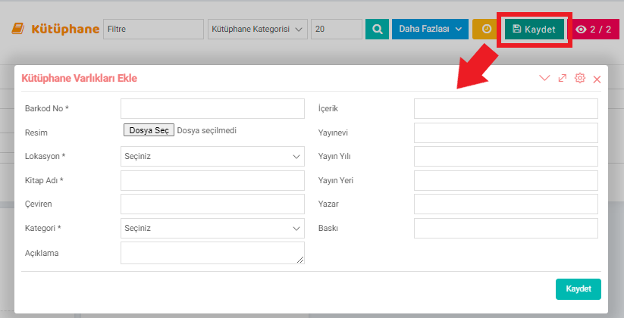Click the Kaydet button at dialog bottom

579,289
